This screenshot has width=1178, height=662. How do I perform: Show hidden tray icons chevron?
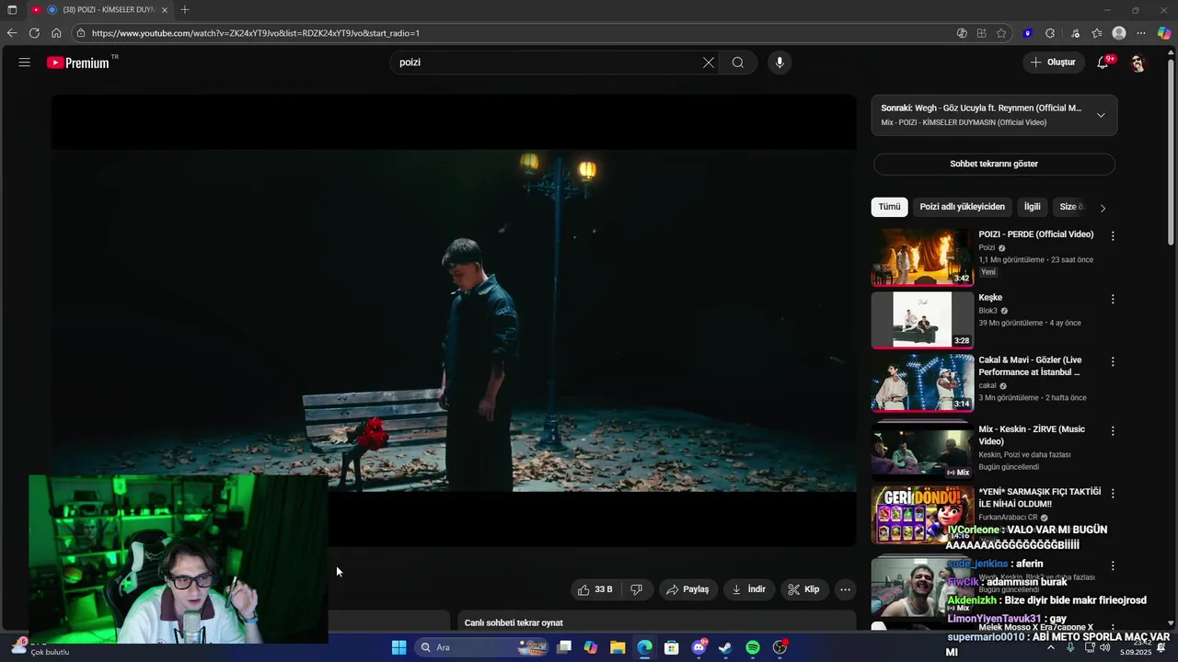(1051, 647)
